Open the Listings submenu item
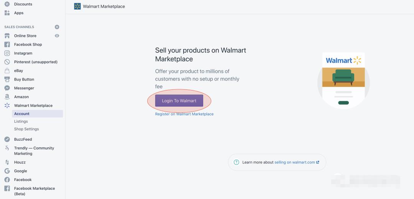 click(x=21, y=122)
